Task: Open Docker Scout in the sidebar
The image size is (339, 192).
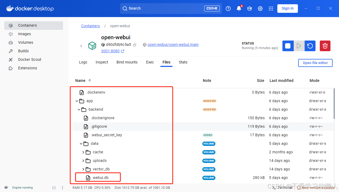Action: click(34, 59)
